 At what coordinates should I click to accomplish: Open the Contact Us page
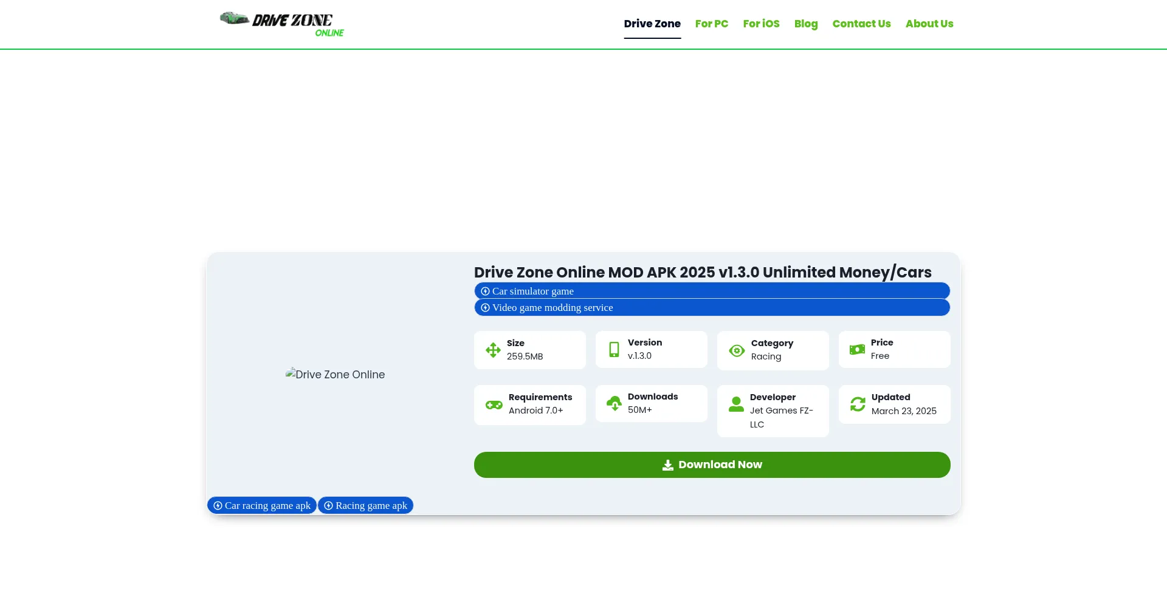861,24
